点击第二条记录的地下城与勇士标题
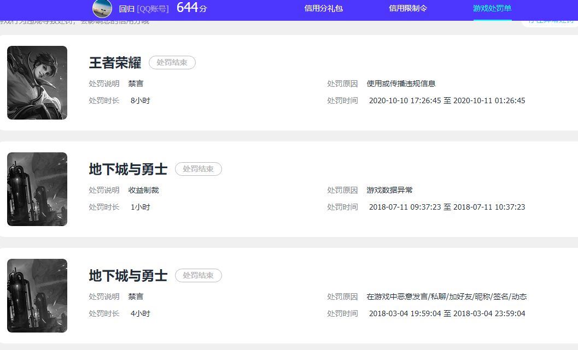Viewport: 578px width, 350px height. tap(128, 169)
